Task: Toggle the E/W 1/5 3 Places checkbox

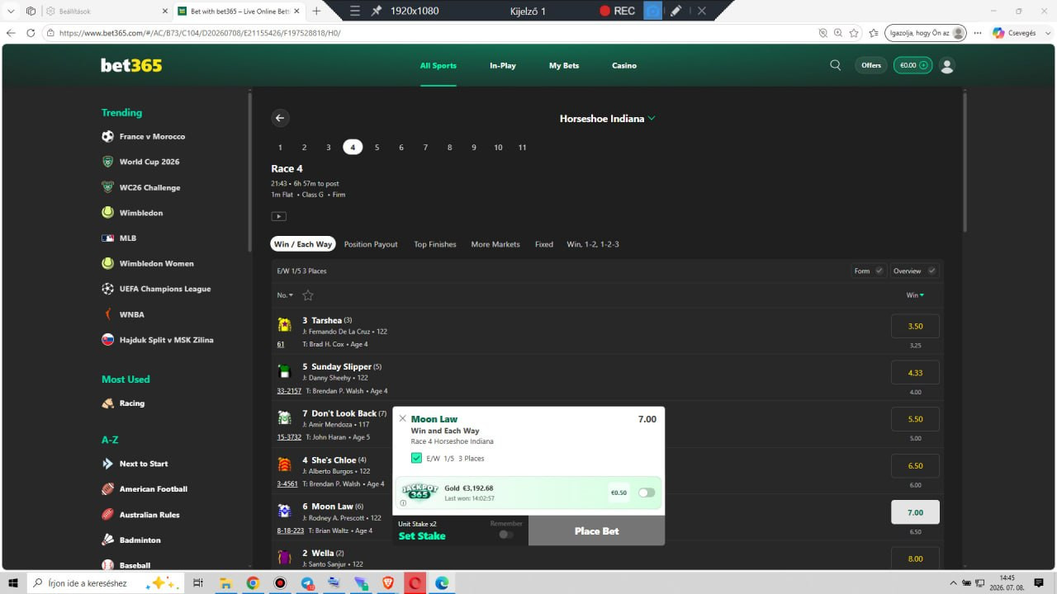Action: tap(416, 458)
